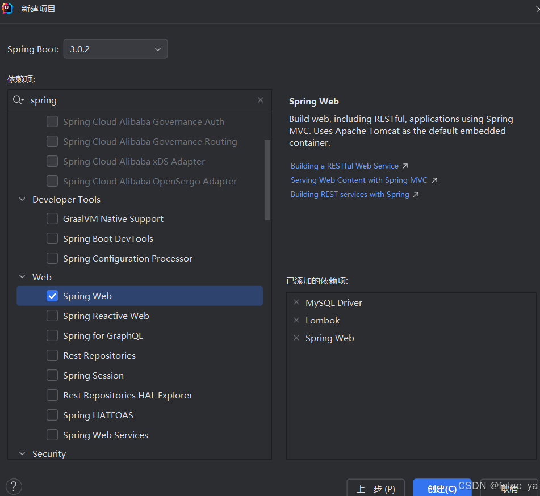
Task: Expand the Security category
Action: click(22, 453)
